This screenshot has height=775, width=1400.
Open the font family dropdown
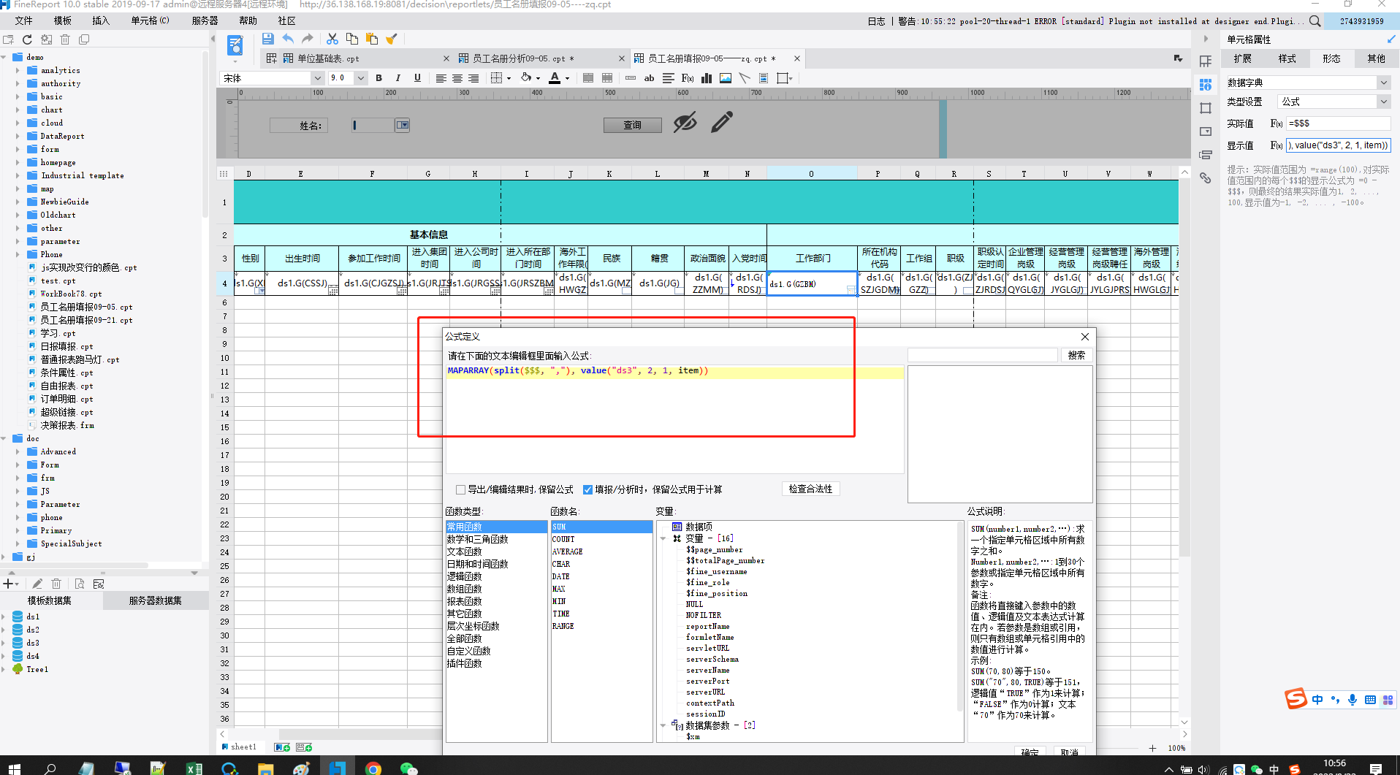(x=317, y=78)
